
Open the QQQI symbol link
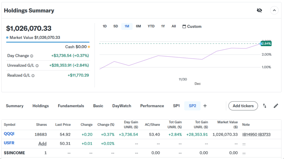9,134
